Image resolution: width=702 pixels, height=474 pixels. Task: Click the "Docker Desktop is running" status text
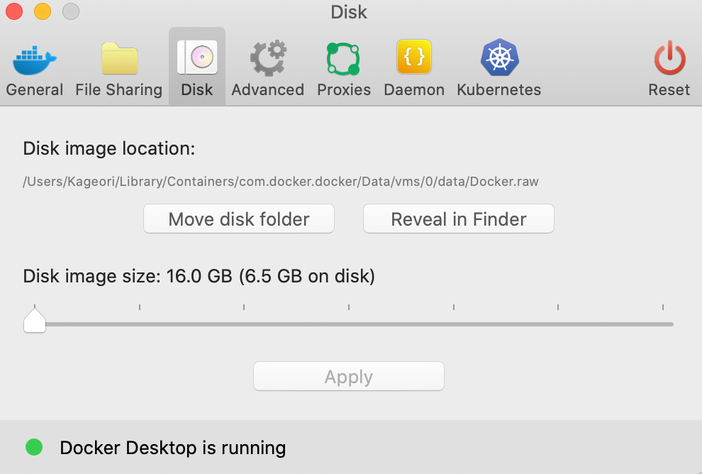point(173,448)
